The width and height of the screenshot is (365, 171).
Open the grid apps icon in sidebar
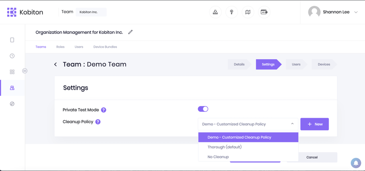point(12,72)
